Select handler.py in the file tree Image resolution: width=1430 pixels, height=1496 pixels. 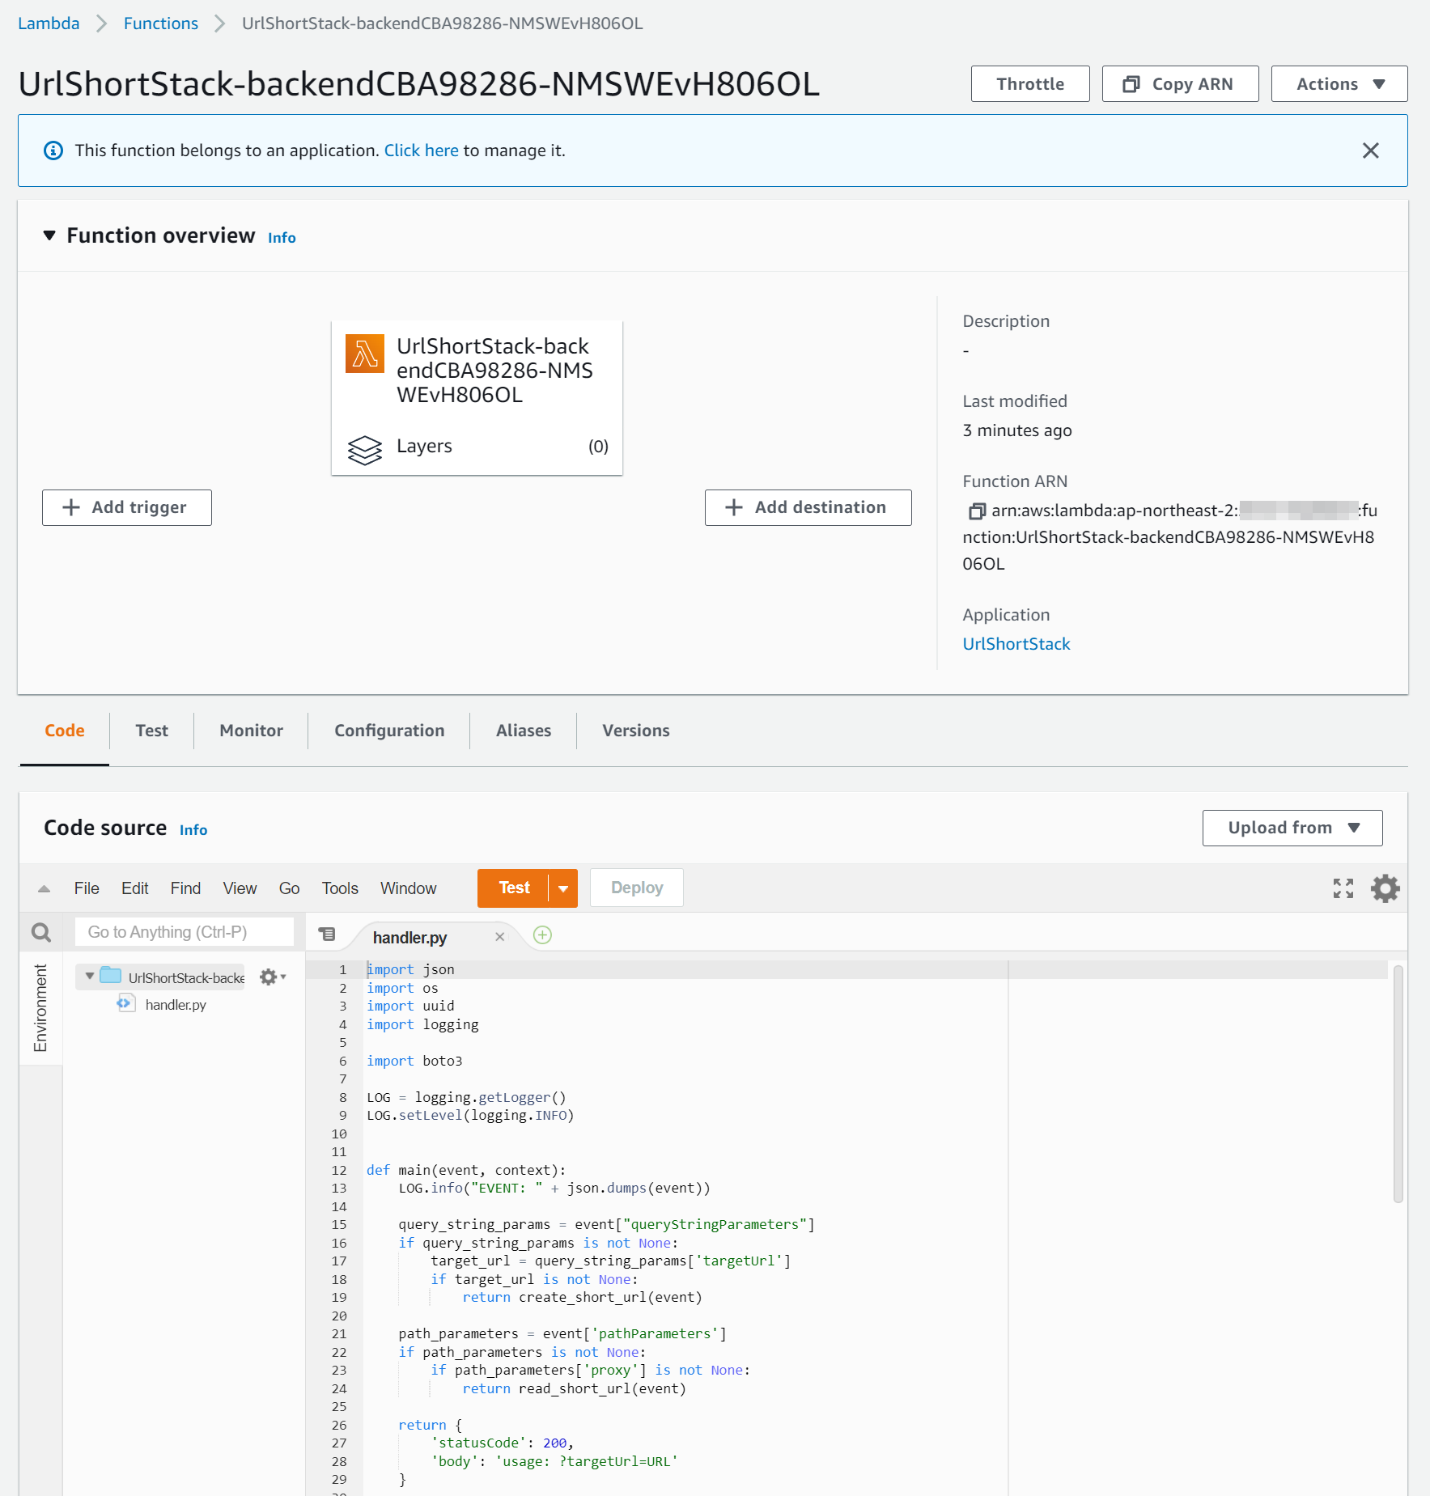click(175, 1005)
